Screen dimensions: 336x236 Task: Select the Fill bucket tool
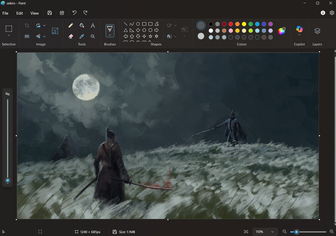[x=82, y=25]
